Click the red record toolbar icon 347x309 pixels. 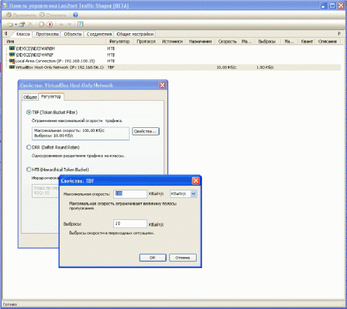point(50,24)
